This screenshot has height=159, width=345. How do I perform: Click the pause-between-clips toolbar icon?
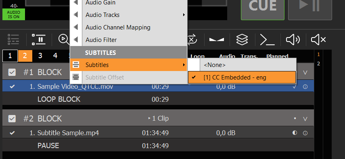[x=39, y=40]
